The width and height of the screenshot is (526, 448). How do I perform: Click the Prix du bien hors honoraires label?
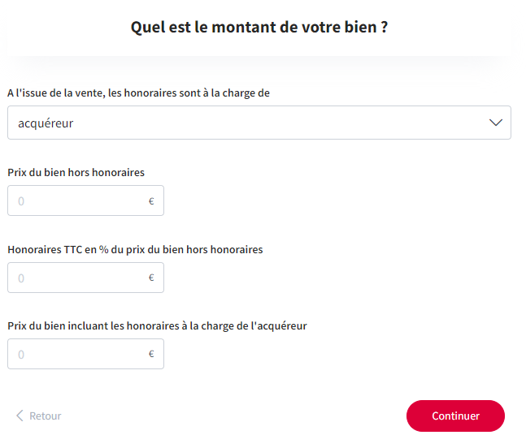[x=76, y=172]
